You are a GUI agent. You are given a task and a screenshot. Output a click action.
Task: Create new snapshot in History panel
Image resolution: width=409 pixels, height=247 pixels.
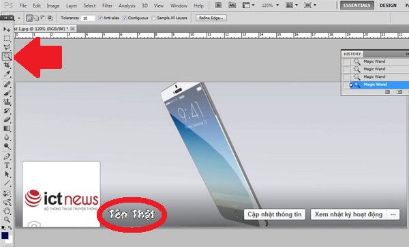(399, 92)
